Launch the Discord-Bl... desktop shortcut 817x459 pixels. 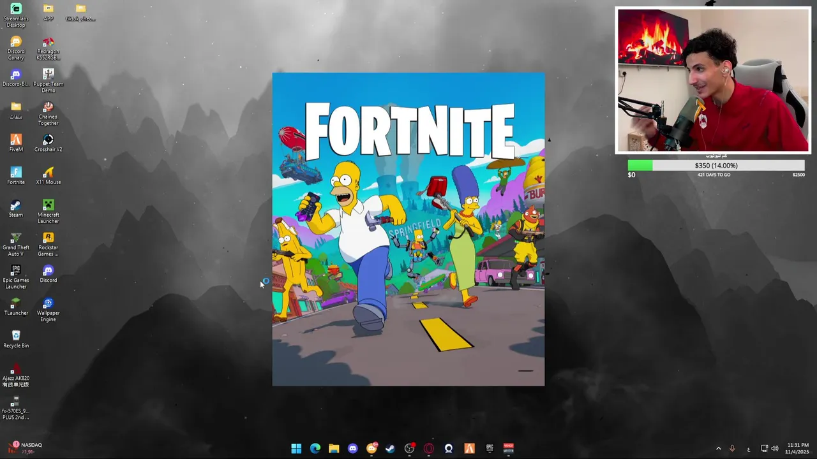pyautogui.click(x=16, y=78)
